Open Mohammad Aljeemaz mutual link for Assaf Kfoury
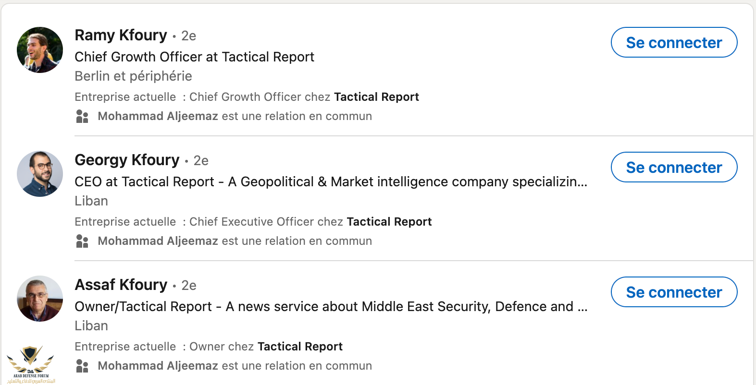Image resolution: width=756 pixels, height=385 pixels. coord(158,366)
